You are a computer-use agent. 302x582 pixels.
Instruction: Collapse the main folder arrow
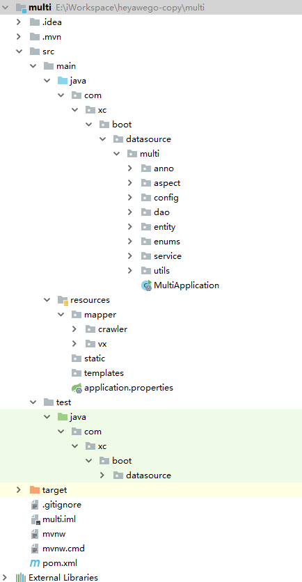pos(33,66)
